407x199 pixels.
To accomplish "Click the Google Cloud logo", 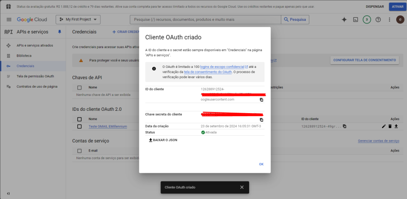I will click(32, 19).
